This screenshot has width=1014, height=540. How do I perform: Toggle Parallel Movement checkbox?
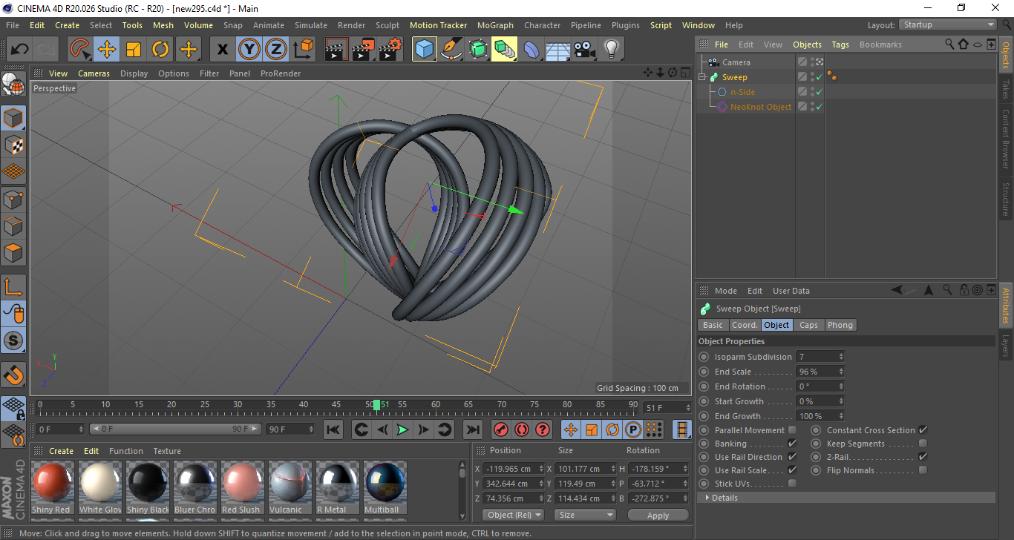pyautogui.click(x=793, y=430)
